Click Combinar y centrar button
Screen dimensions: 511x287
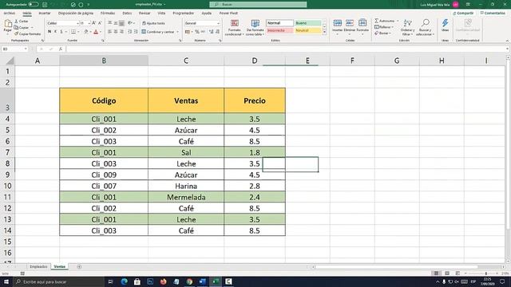[x=158, y=32]
